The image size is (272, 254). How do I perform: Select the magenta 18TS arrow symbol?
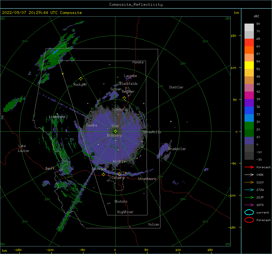[249, 205]
